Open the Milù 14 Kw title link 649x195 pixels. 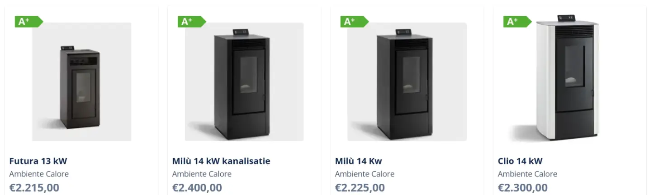click(358, 161)
